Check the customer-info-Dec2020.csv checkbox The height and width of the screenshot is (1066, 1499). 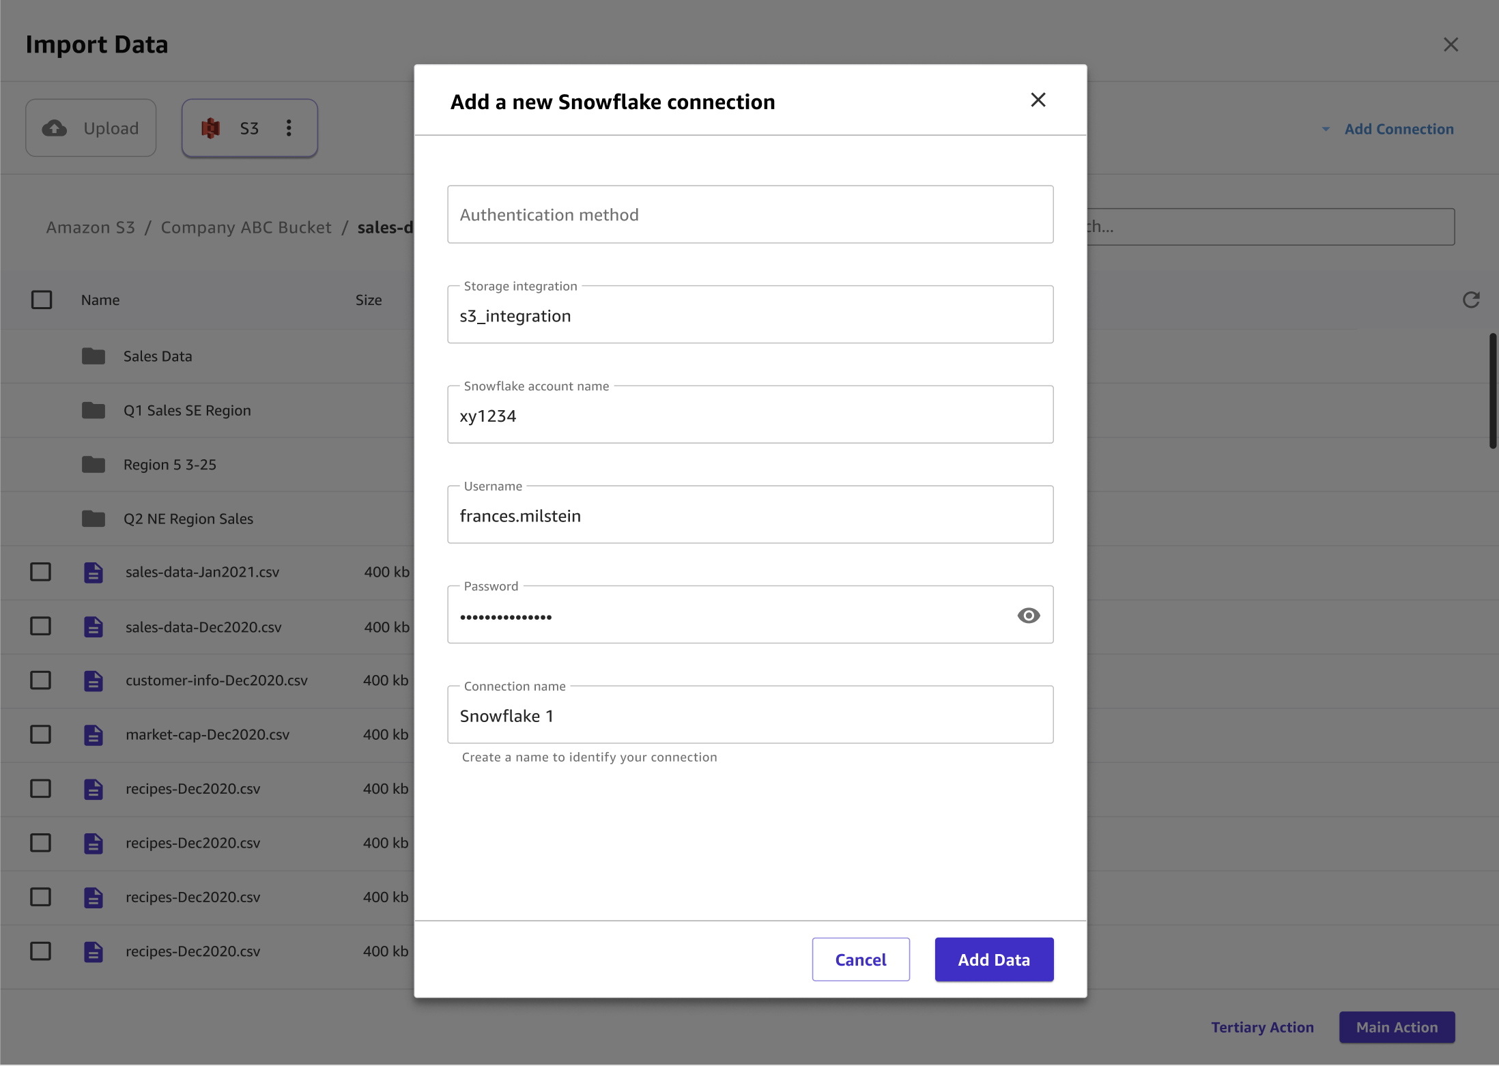click(40, 680)
